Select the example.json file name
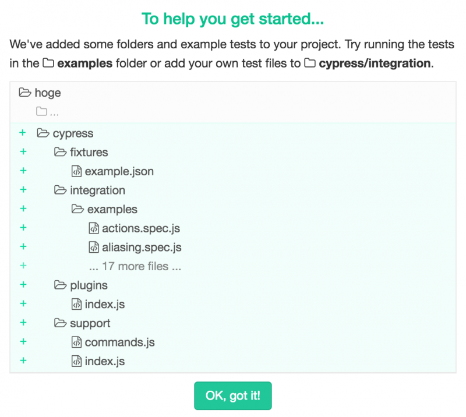This screenshot has width=466, height=417. point(119,172)
